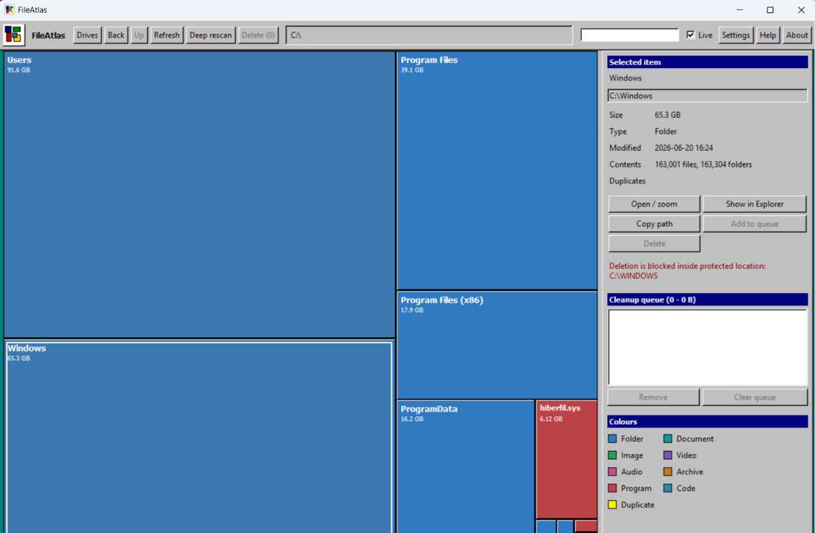Click the yellow Duplicate colour swatch
This screenshot has height=533, width=815.
(x=612, y=505)
